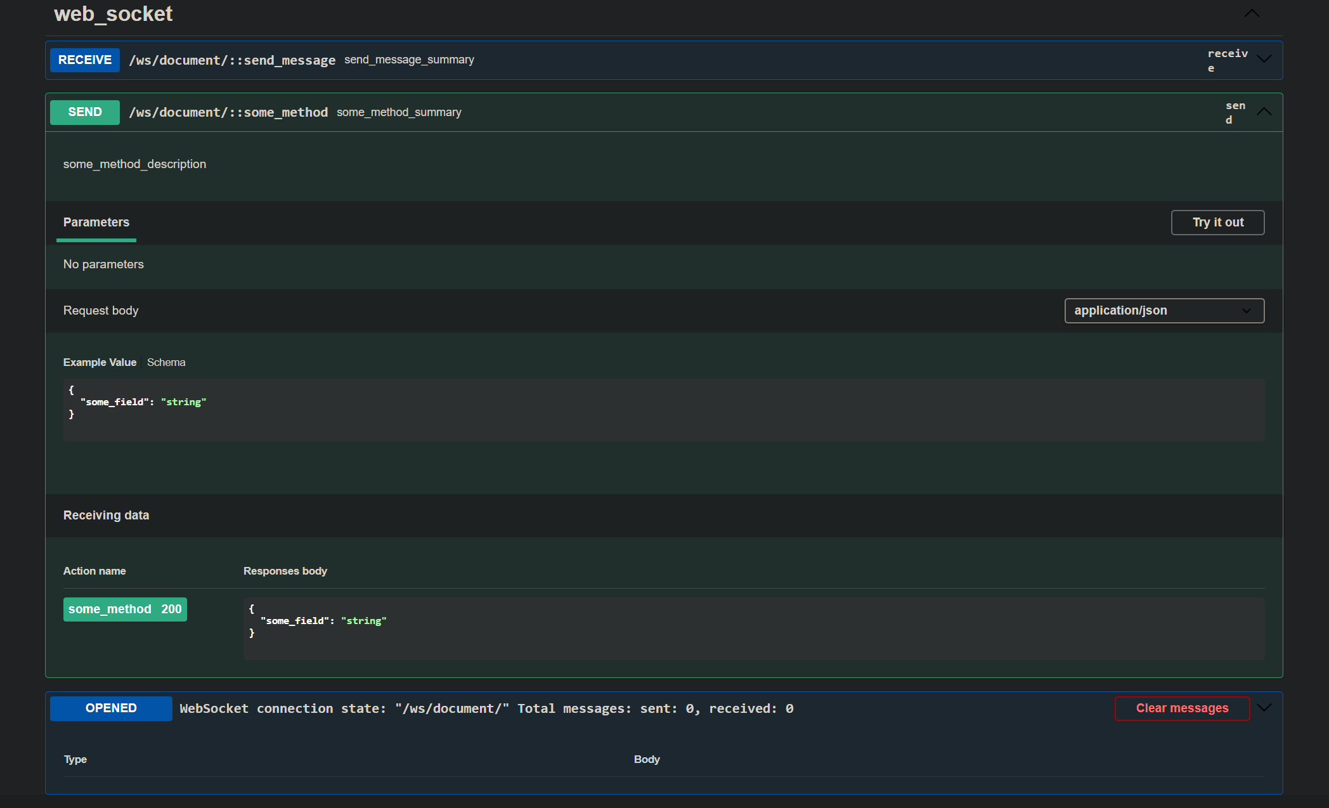Click the /ws/document/::send_message path link
This screenshot has height=808, width=1329.
click(x=232, y=60)
